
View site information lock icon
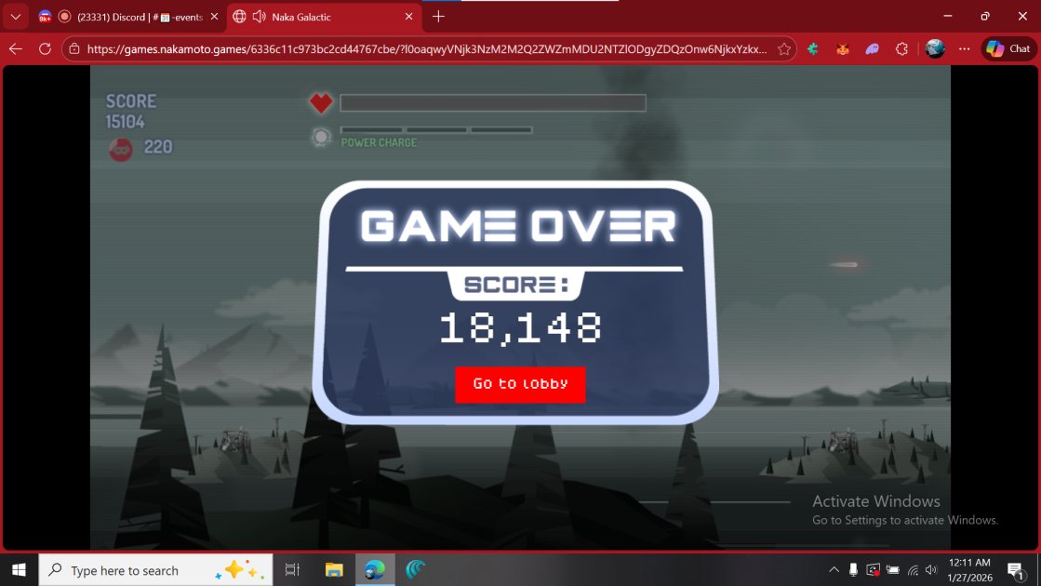(74, 48)
